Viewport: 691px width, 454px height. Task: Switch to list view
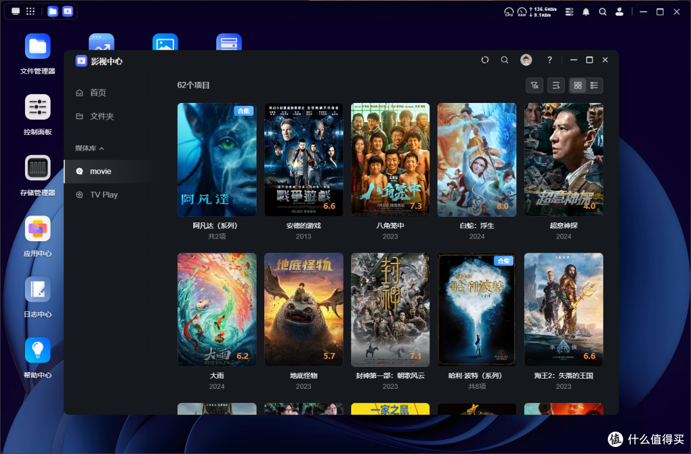click(x=594, y=86)
